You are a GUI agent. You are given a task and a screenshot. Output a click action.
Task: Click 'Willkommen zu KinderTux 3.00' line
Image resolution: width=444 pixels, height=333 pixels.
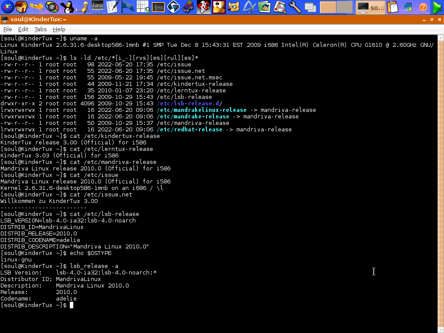click(x=49, y=201)
